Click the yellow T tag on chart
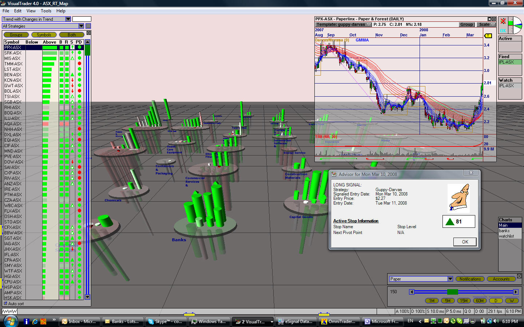 [488, 36]
